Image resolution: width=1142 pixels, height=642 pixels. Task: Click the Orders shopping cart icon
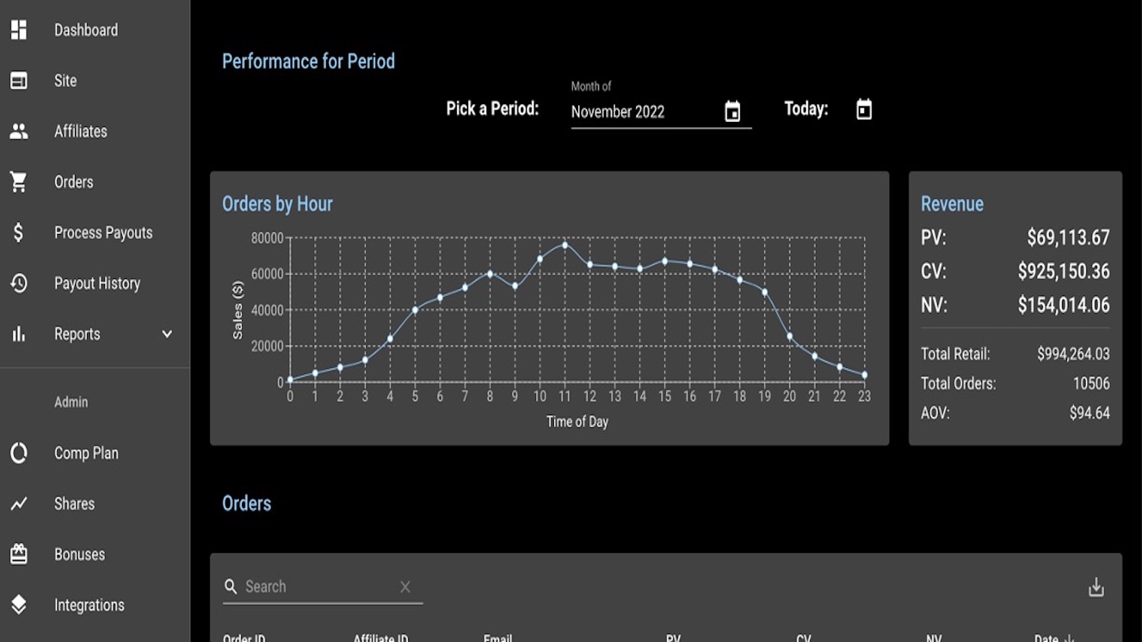(19, 182)
